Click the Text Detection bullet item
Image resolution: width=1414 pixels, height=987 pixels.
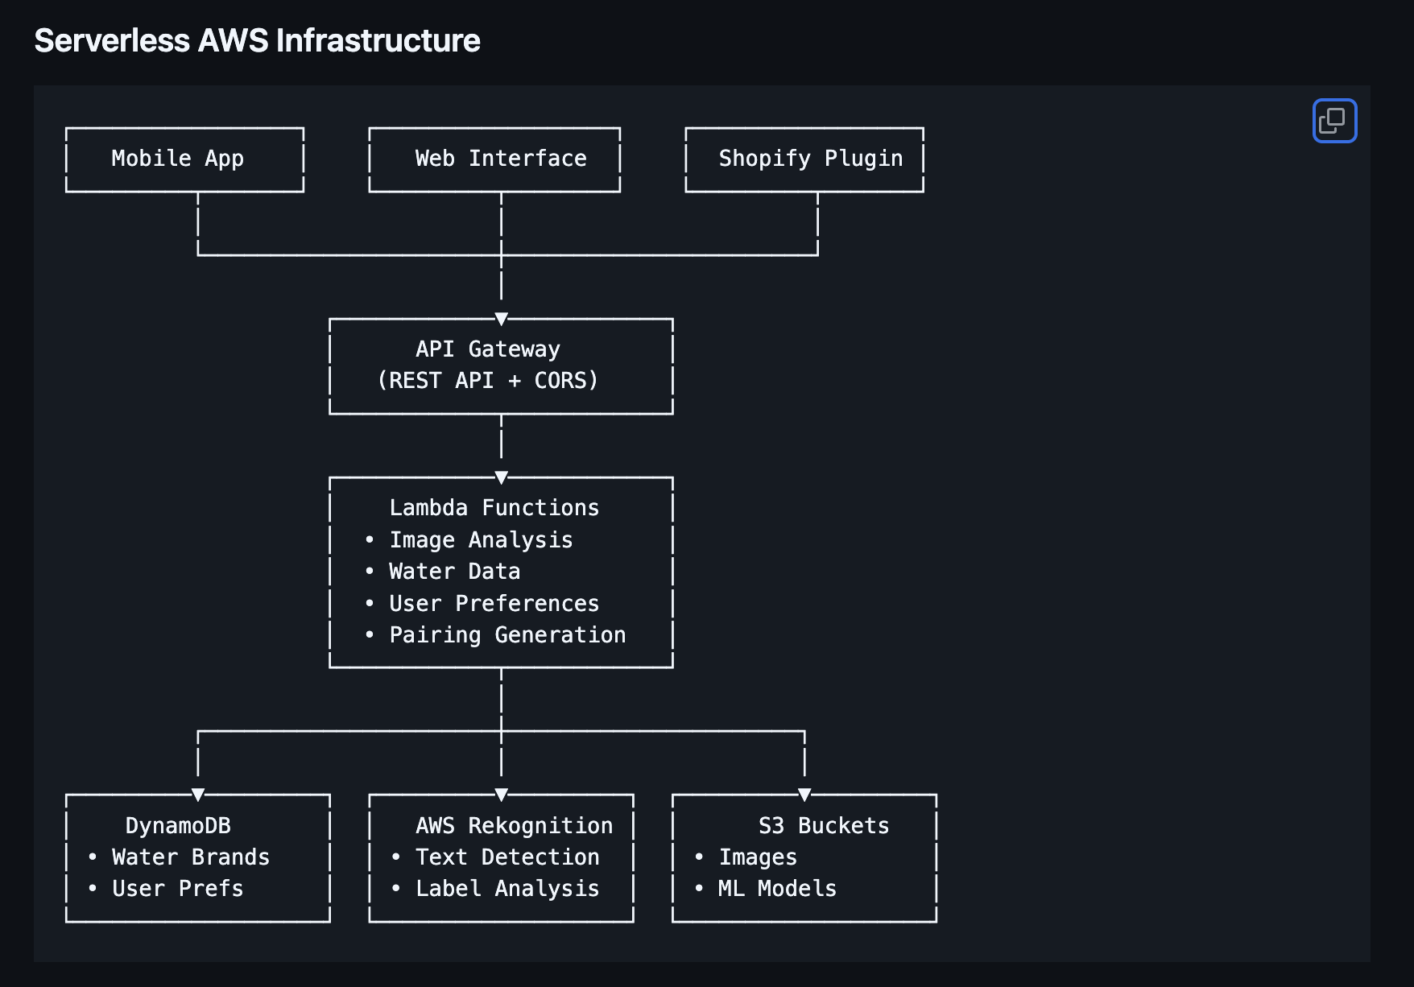507,857
